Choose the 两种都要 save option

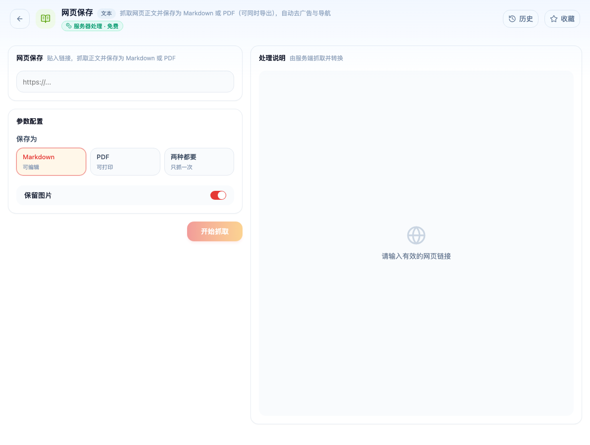[199, 162]
